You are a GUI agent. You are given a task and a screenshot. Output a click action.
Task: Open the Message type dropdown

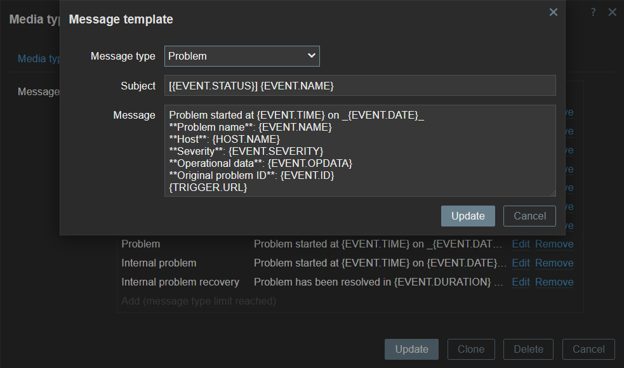pyautogui.click(x=242, y=56)
